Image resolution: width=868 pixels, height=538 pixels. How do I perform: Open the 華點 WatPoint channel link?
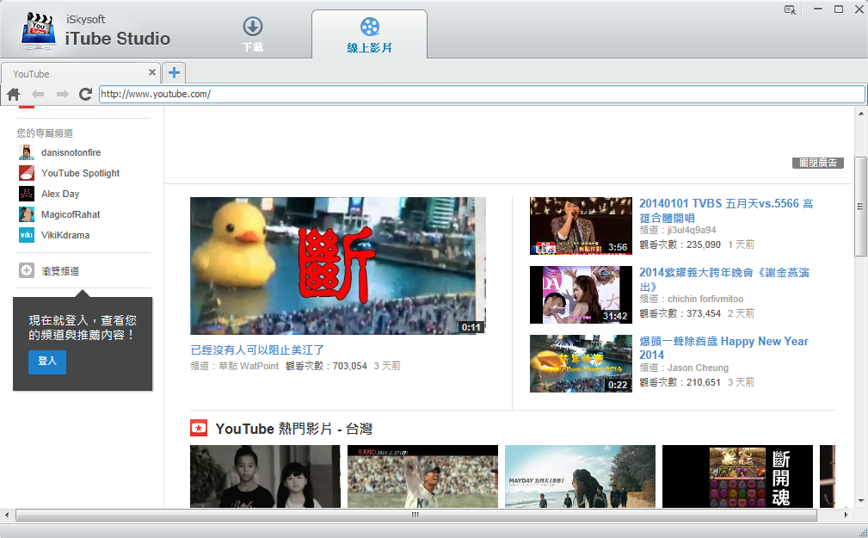tap(249, 366)
